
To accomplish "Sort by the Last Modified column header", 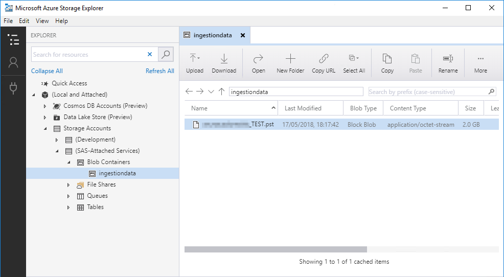I will click(310, 108).
